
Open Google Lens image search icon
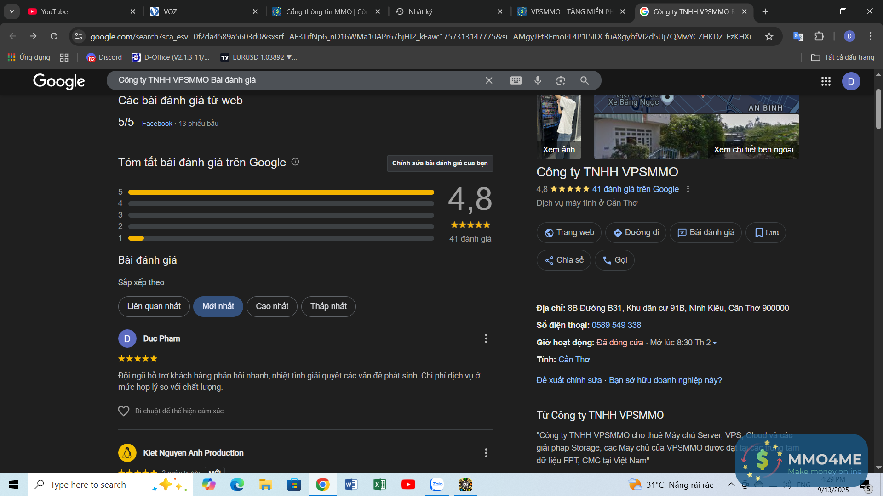(x=561, y=80)
